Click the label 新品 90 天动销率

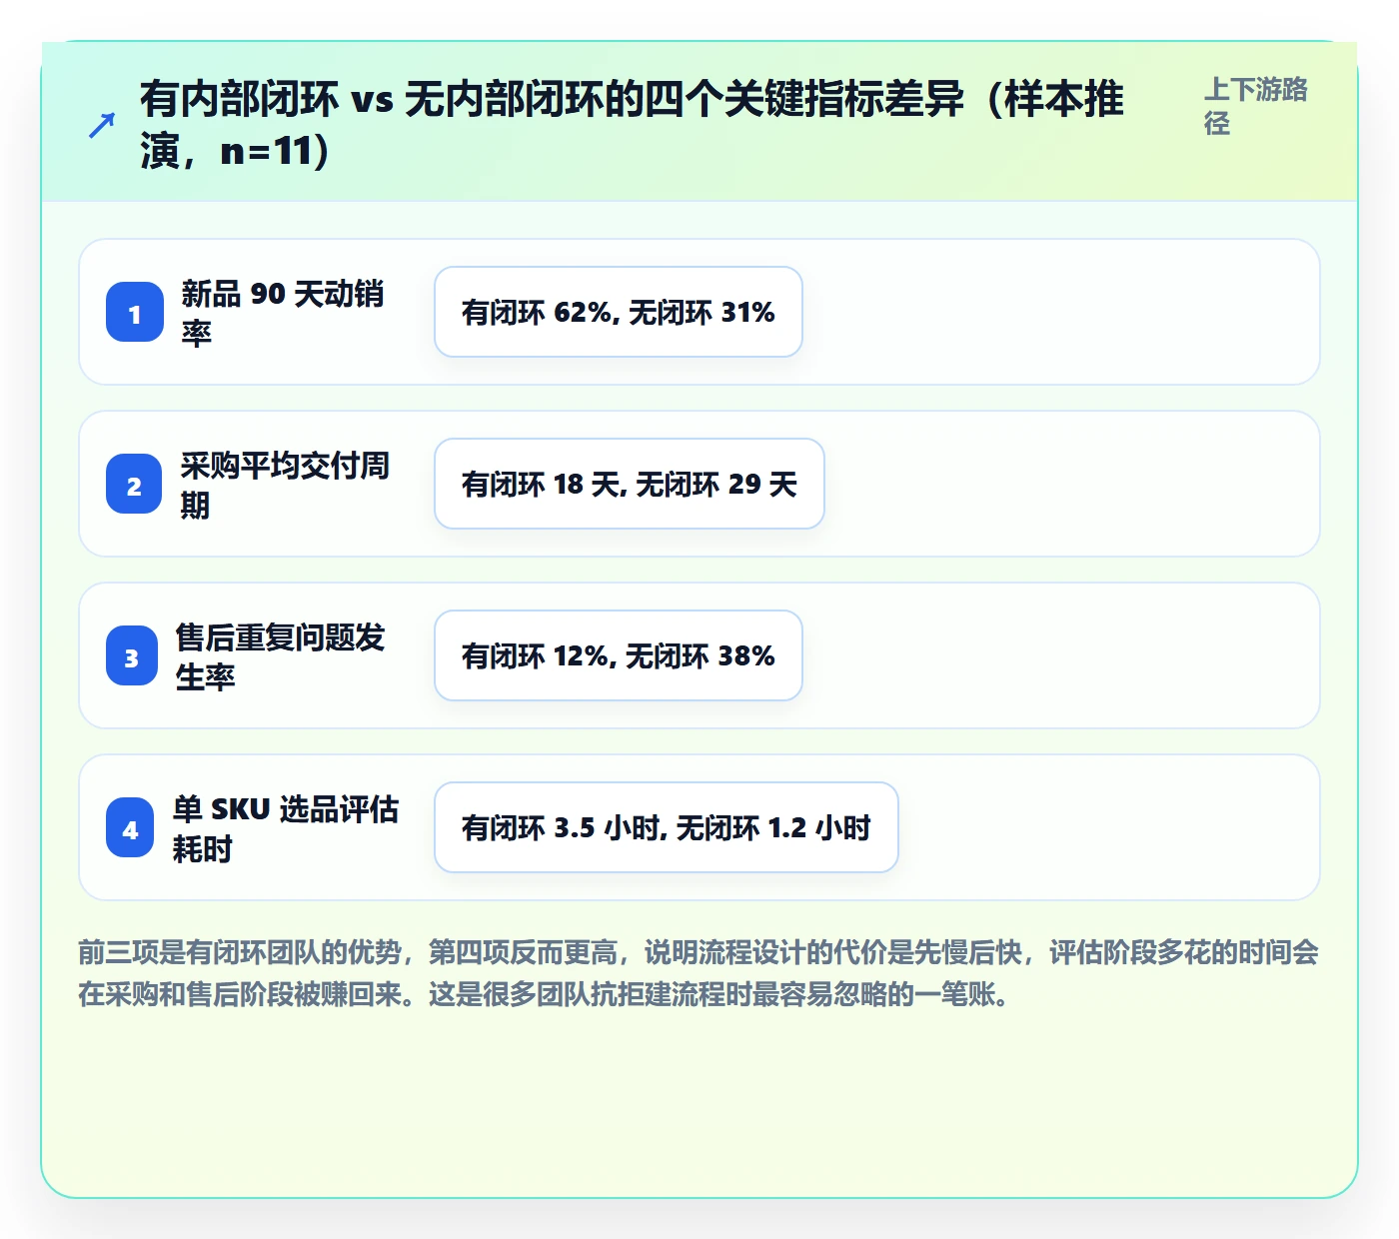pos(283,312)
